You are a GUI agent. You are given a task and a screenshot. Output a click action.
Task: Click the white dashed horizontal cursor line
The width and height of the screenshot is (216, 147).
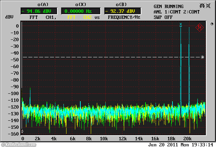101,57
